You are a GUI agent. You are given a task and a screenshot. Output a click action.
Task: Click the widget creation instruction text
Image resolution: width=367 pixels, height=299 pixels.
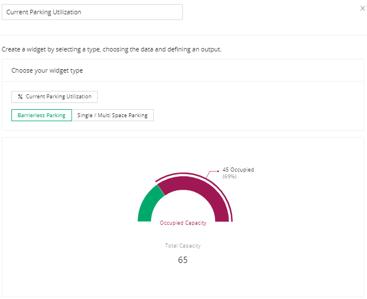pos(111,49)
